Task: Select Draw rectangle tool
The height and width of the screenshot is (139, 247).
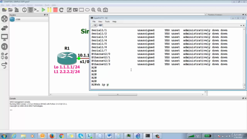Action: [x=81, y=10]
